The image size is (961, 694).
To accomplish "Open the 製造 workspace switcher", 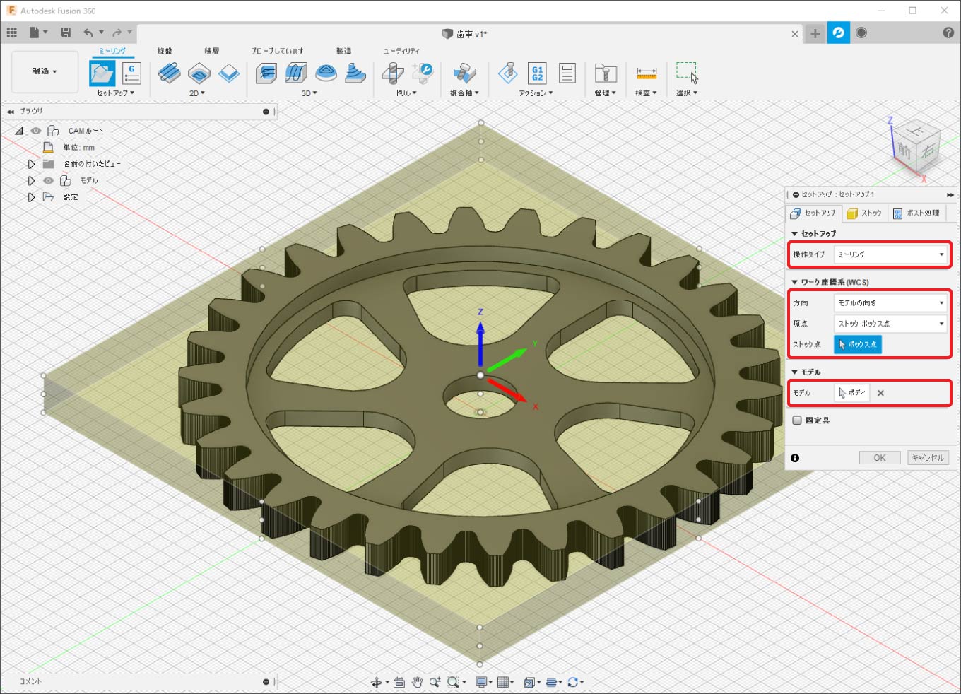I will point(45,71).
